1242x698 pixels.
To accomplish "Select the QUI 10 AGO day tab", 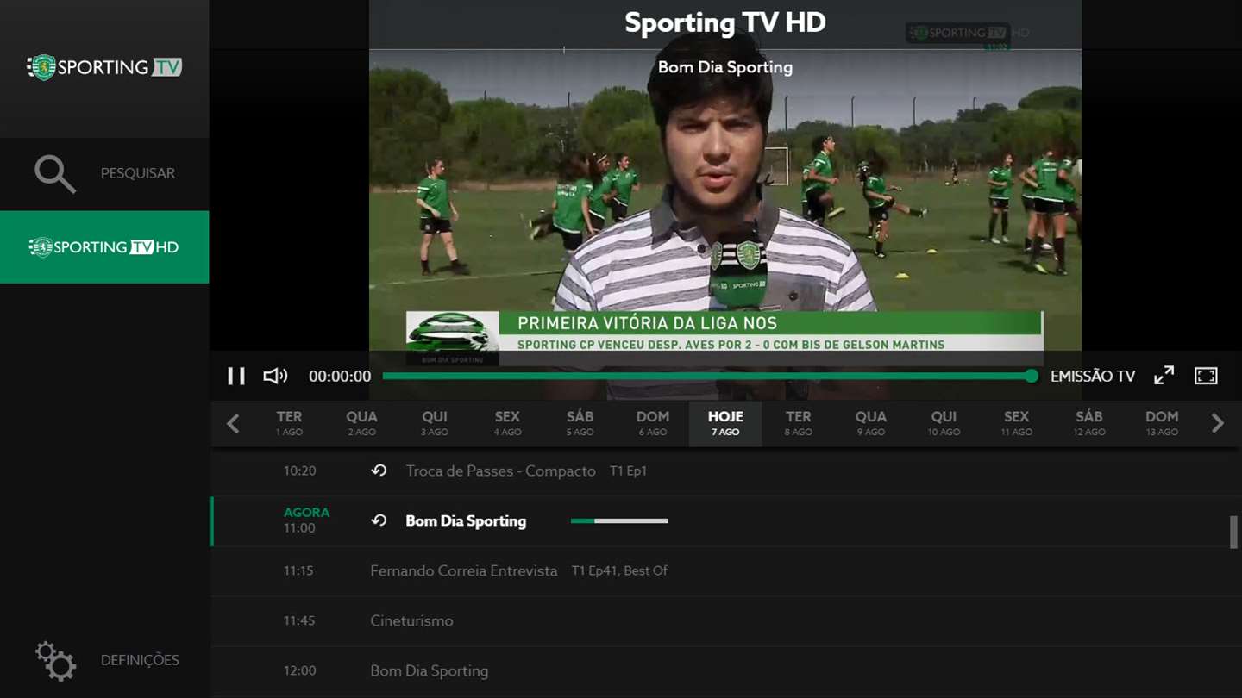I will (x=944, y=423).
